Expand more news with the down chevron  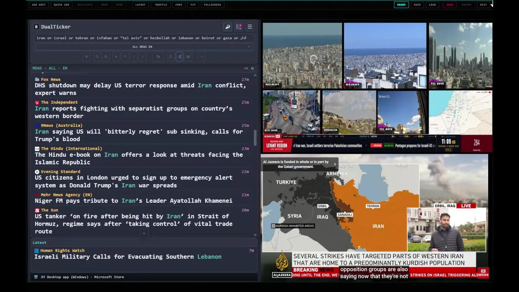pyautogui.click(x=144, y=234)
